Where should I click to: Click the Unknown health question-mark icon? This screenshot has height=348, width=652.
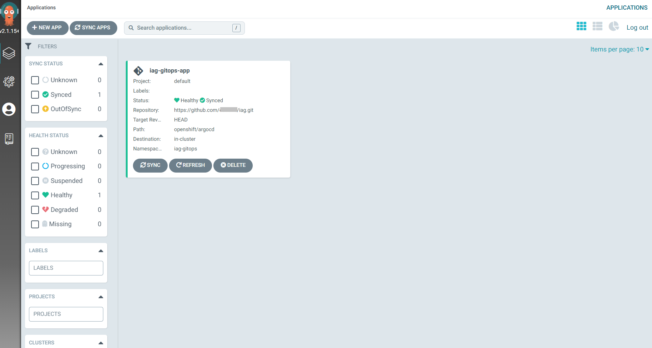45,151
